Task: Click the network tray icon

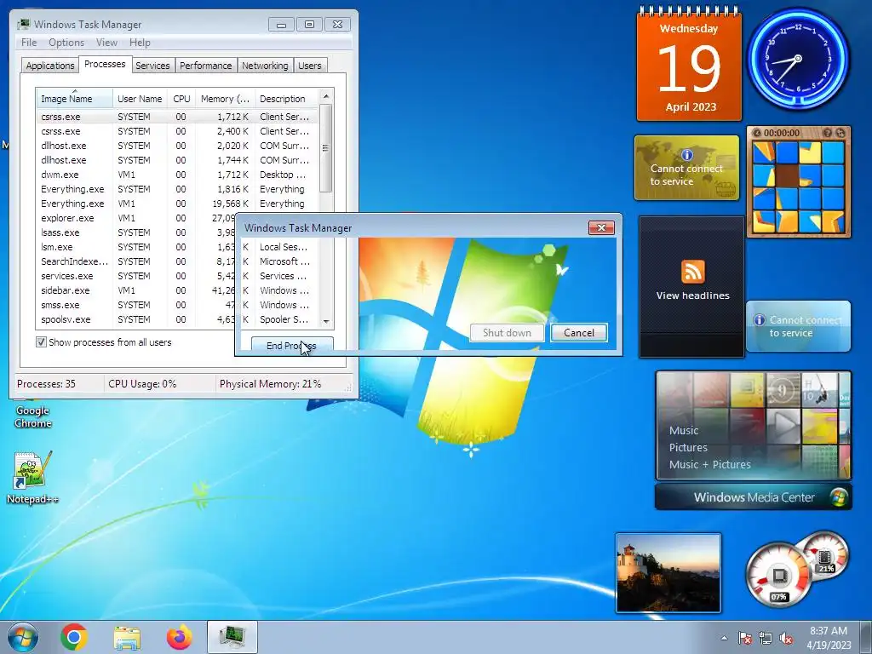Action: [766, 638]
